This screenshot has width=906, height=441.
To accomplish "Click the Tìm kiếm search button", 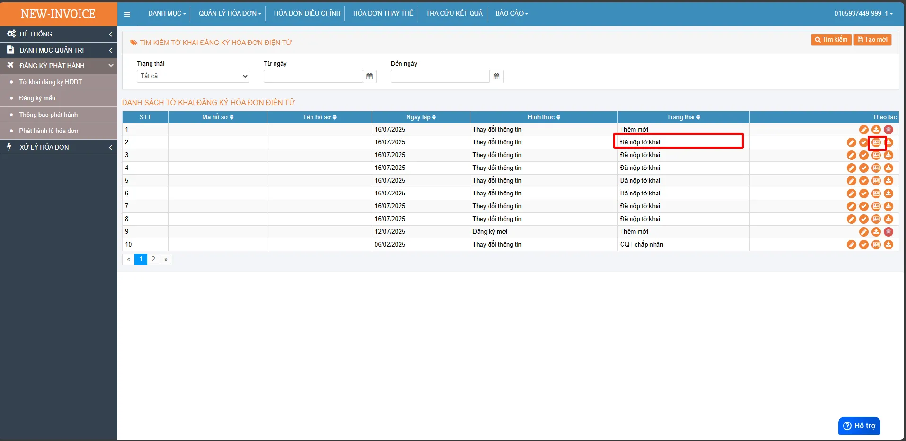I will click(831, 40).
